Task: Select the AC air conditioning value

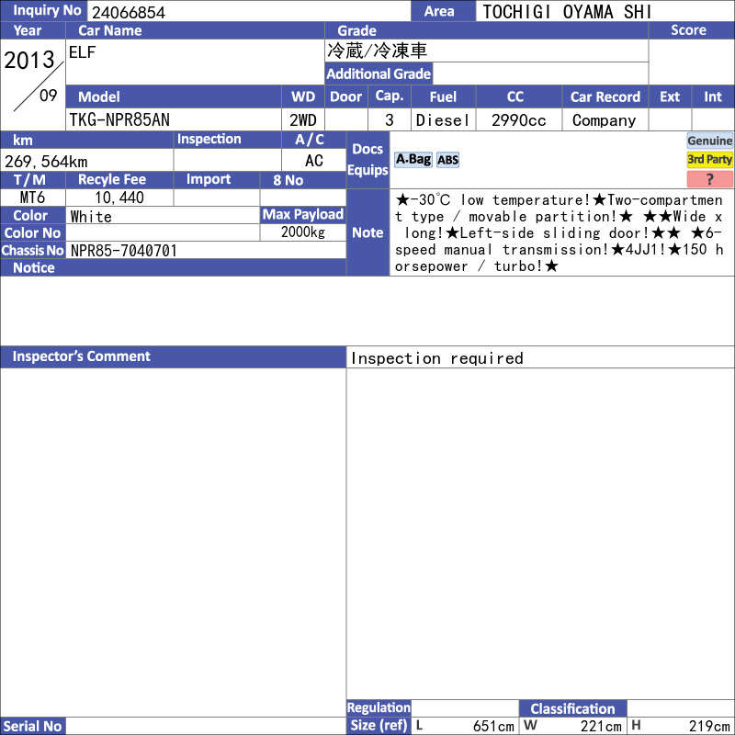Action: point(314,161)
